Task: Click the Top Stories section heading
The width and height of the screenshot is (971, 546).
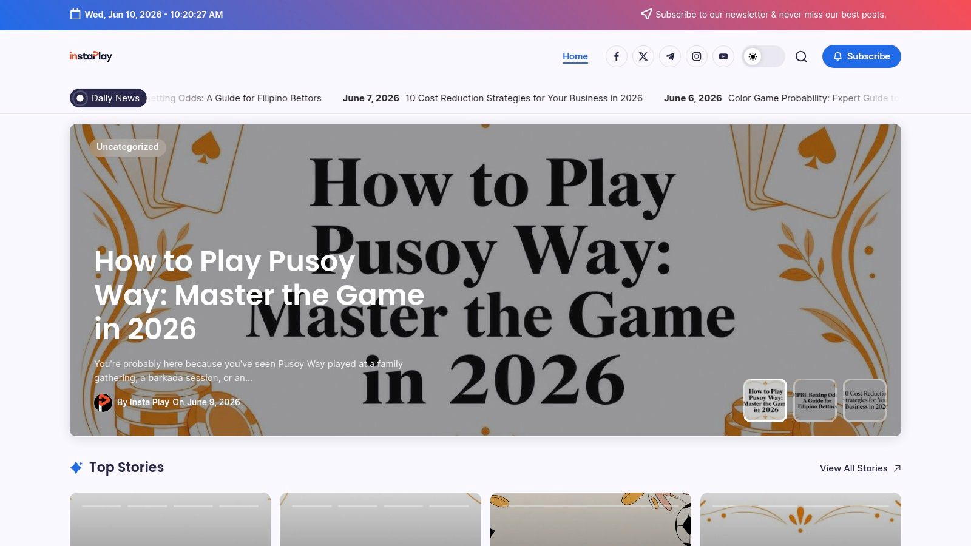Action: pos(126,467)
